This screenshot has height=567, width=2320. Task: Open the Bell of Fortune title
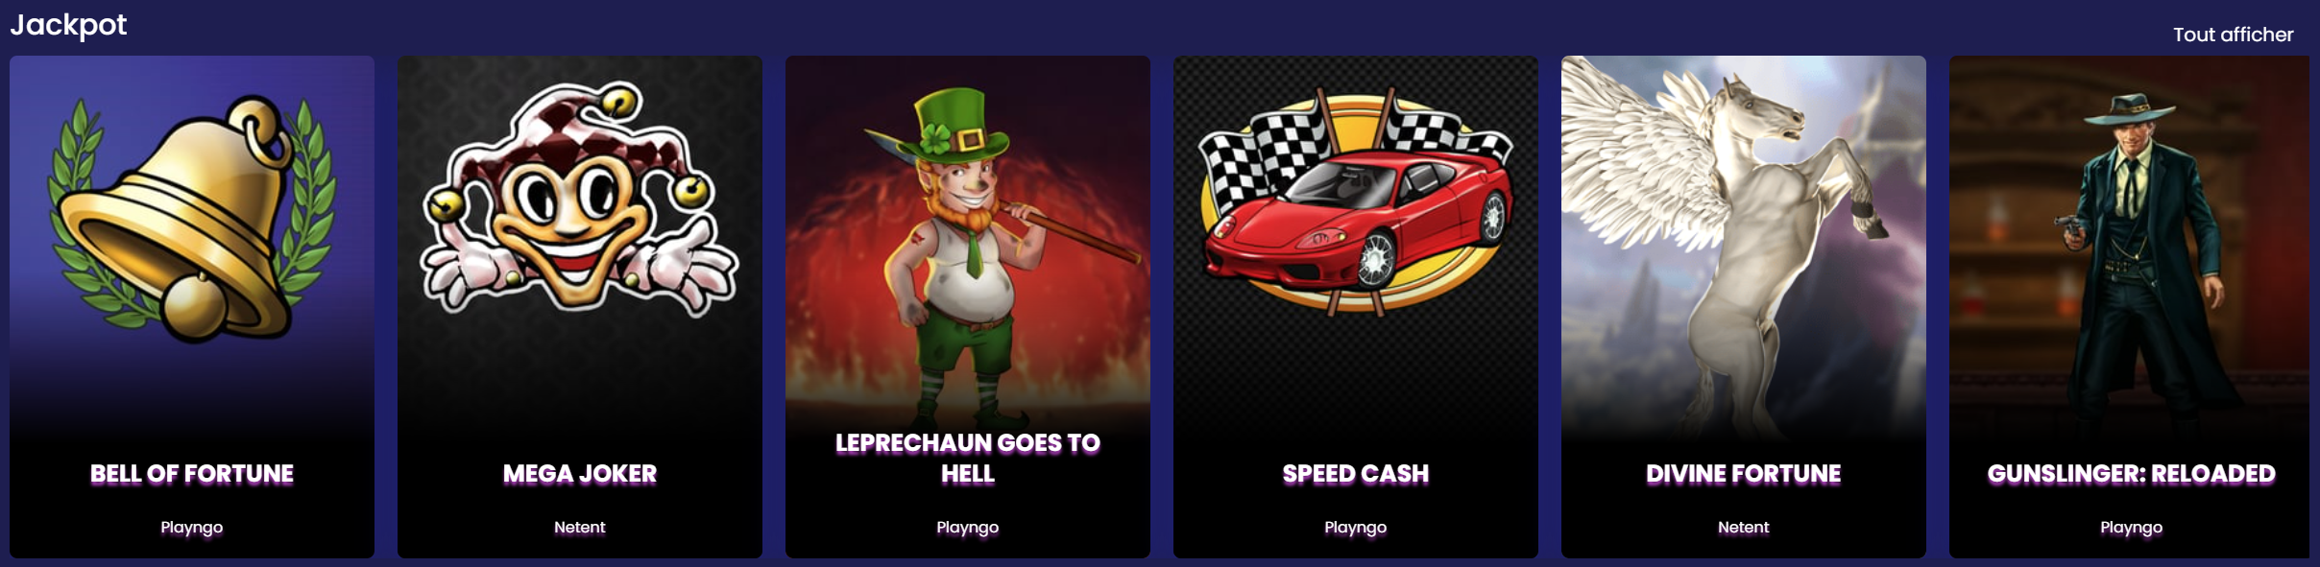click(192, 474)
